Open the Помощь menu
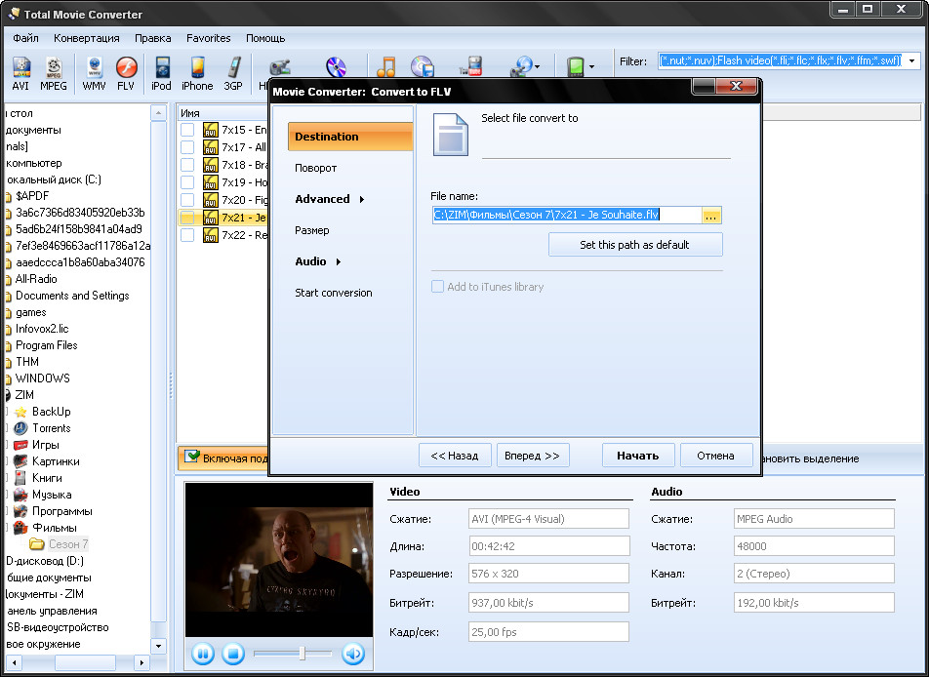Viewport: 929px width, 677px height. coord(265,38)
